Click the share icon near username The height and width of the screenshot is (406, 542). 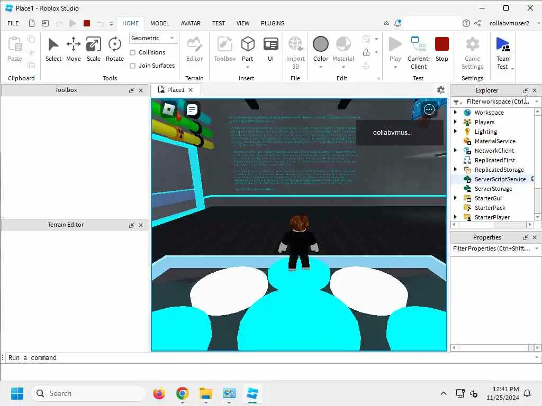coord(477,23)
